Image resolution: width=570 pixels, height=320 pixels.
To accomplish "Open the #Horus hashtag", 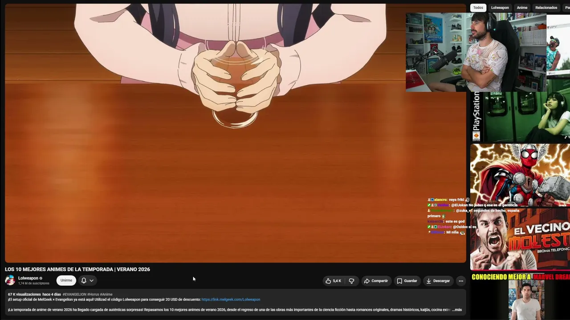I will (x=93, y=294).
